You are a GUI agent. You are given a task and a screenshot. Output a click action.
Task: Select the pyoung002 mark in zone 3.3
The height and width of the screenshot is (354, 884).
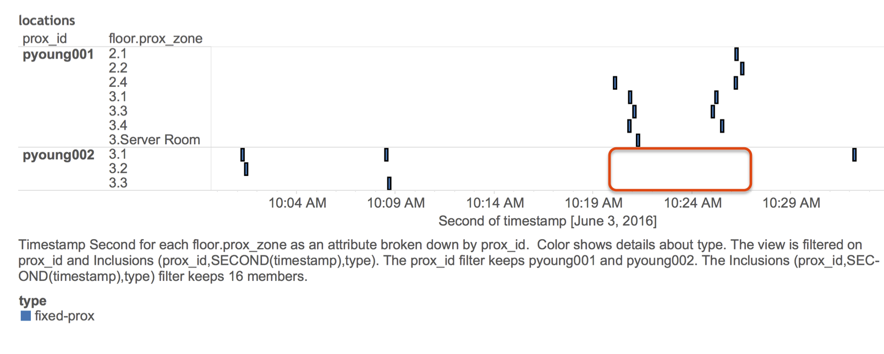pos(389,183)
